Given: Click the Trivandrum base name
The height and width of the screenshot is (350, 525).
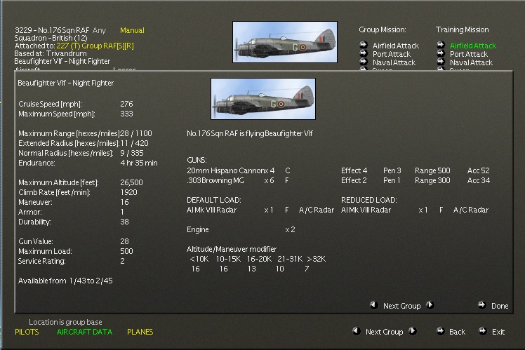Looking at the screenshot, I should pyautogui.click(x=67, y=53).
